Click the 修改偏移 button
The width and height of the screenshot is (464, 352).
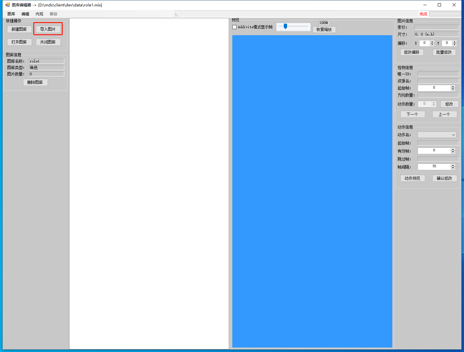tap(412, 52)
